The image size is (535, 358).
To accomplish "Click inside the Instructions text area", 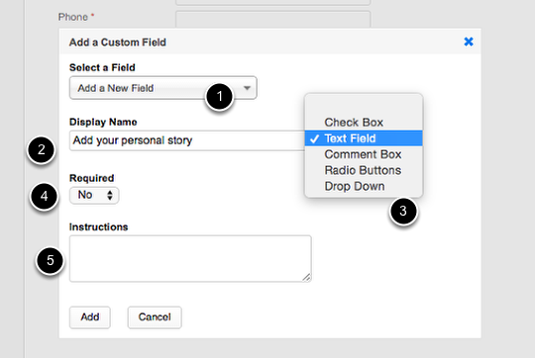I will [x=190, y=258].
